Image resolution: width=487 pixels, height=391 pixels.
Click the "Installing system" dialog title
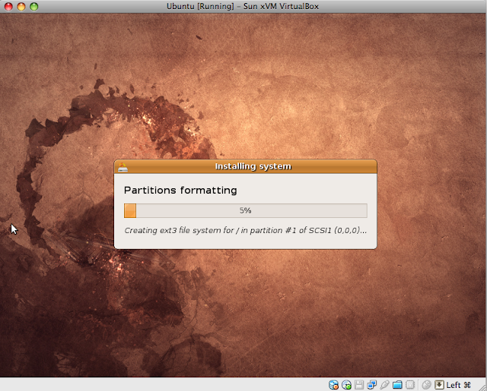click(253, 166)
